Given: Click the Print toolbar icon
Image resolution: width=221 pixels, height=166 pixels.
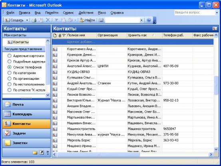Looking at the screenshot, I should pos(34,20).
